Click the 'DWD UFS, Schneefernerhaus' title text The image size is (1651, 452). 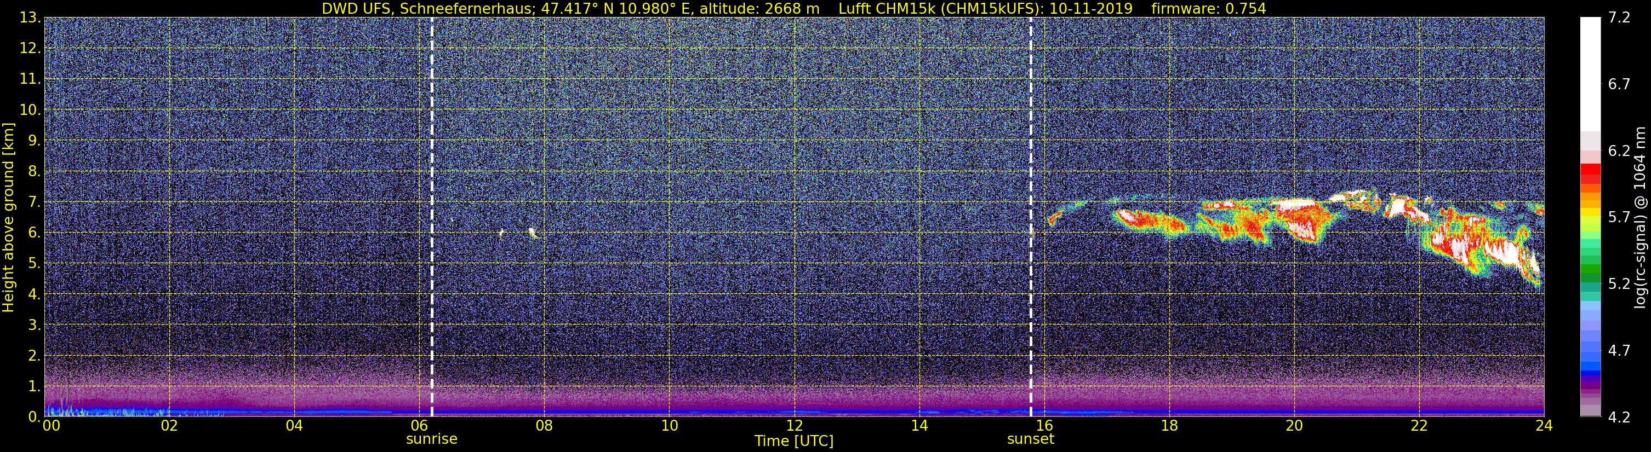(x=427, y=8)
